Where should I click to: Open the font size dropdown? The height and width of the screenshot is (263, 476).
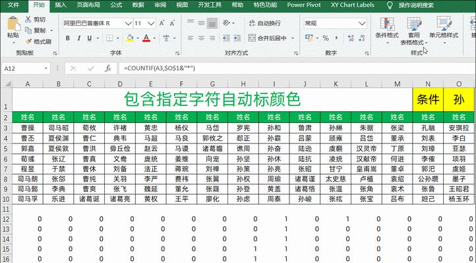pos(151,23)
